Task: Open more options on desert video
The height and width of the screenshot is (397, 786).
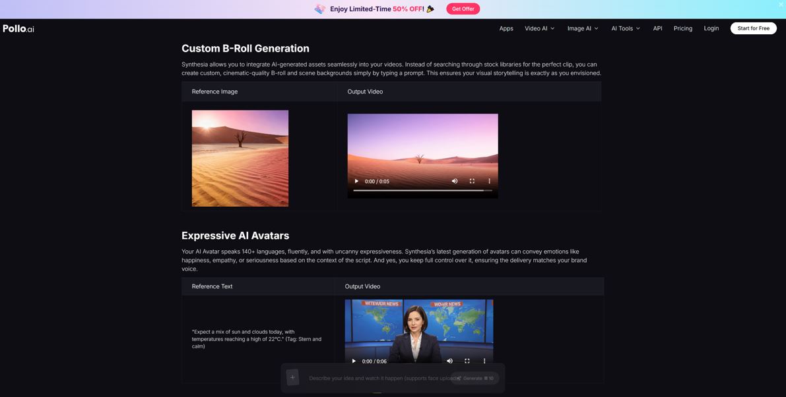Action: (489, 181)
